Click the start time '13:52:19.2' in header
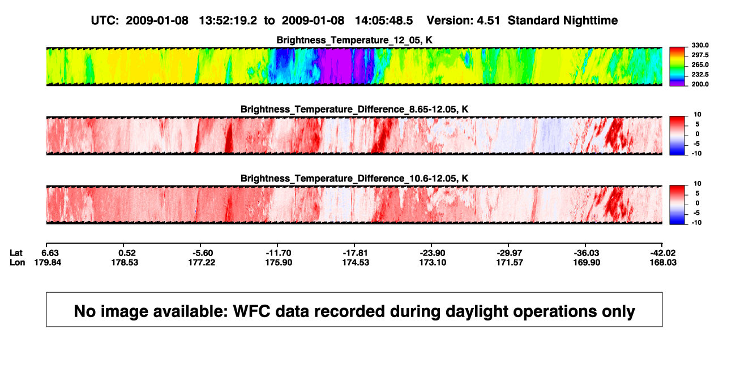The width and height of the screenshot is (736, 377). [x=228, y=20]
